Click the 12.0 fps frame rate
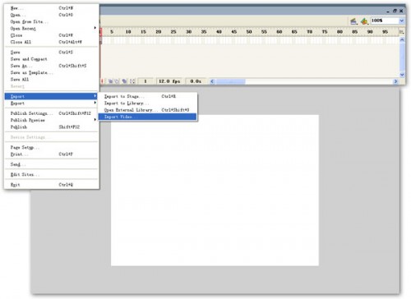 coord(169,81)
